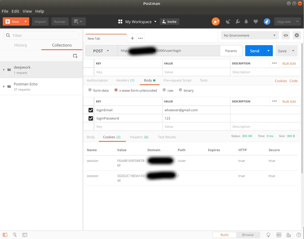Click the Params button
This screenshot has height=239, width=304.
(231, 51)
